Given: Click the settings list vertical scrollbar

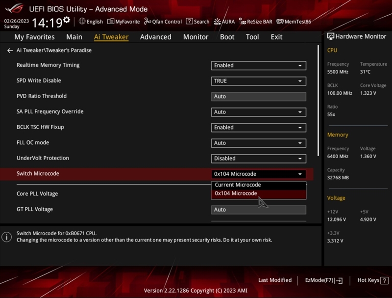Looking at the screenshot, I should pyautogui.click(x=318, y=101).
